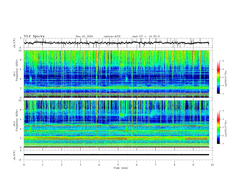This screenshot has height=185, width=239.
Task: Click the flat ch.3 voltage trace
Action: tap(116, 155)
